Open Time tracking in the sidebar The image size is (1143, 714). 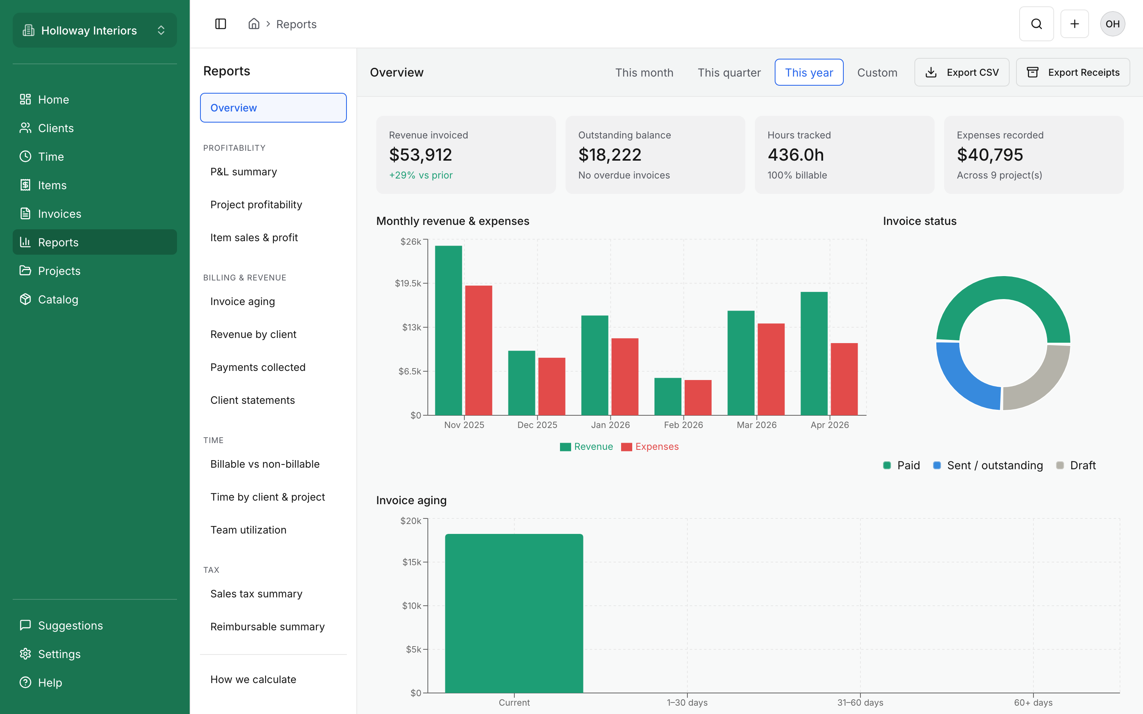coord(94,157)
